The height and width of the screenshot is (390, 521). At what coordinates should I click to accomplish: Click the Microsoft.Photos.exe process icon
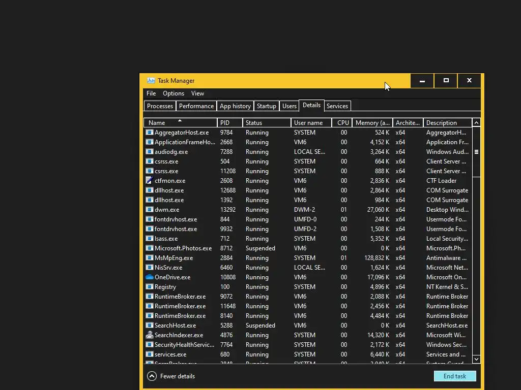(150, 248)
